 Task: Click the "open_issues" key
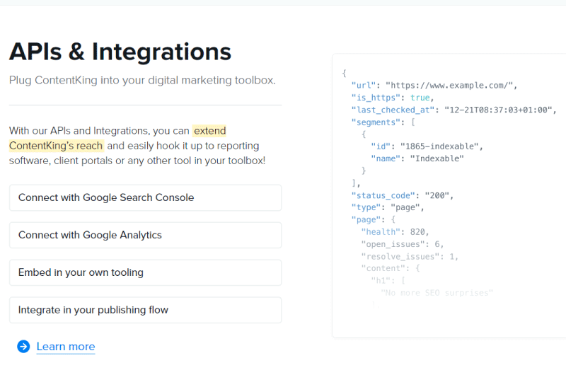tap(393, 244)
